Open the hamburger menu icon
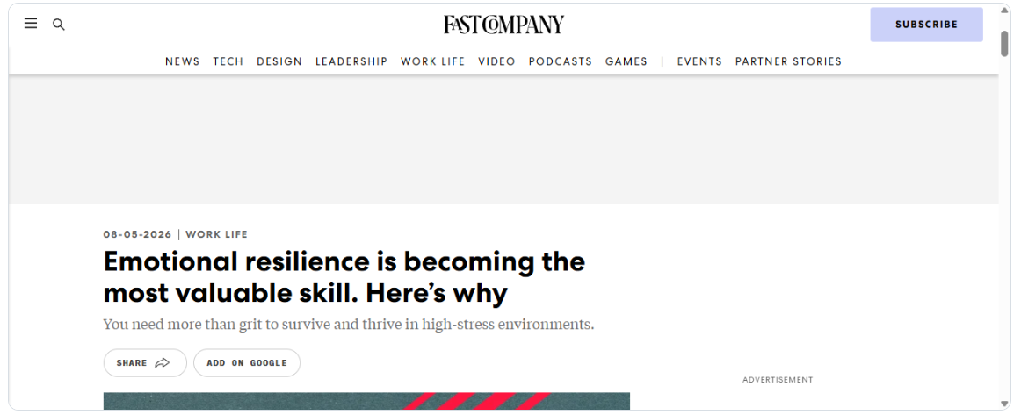Viewport: 1021px width, 415px height. pyautogui.click(x=31, y=24)
